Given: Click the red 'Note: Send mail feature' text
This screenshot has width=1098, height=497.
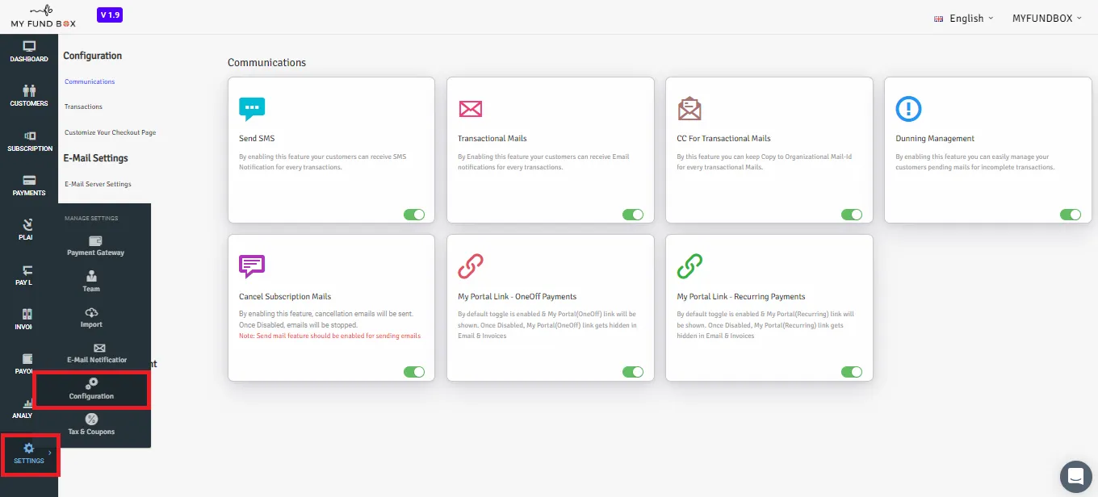Looking at the screenshot, I should (x=329, y=336).
